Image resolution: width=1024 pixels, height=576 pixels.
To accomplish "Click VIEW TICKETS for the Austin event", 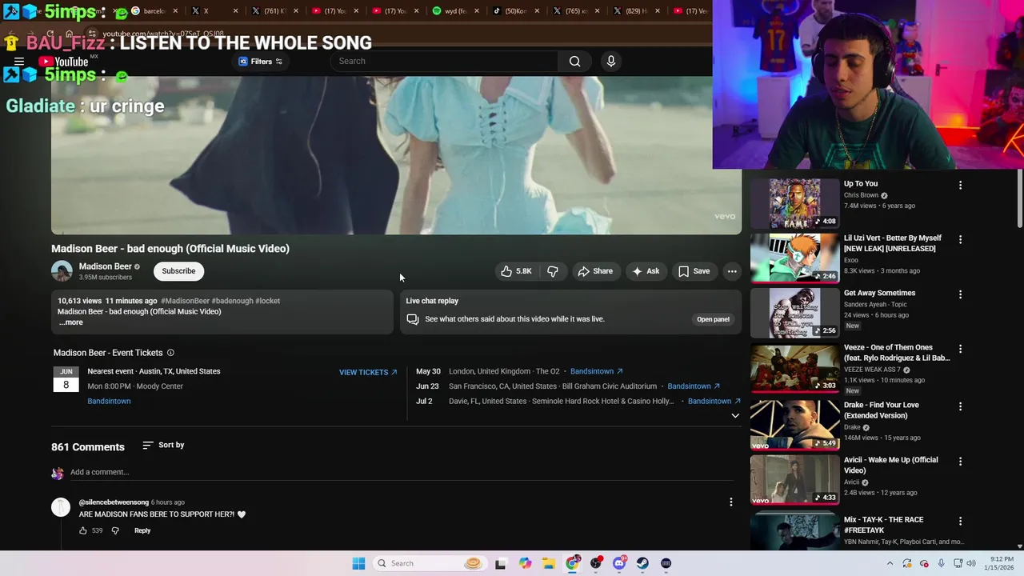I will point(368,372).
